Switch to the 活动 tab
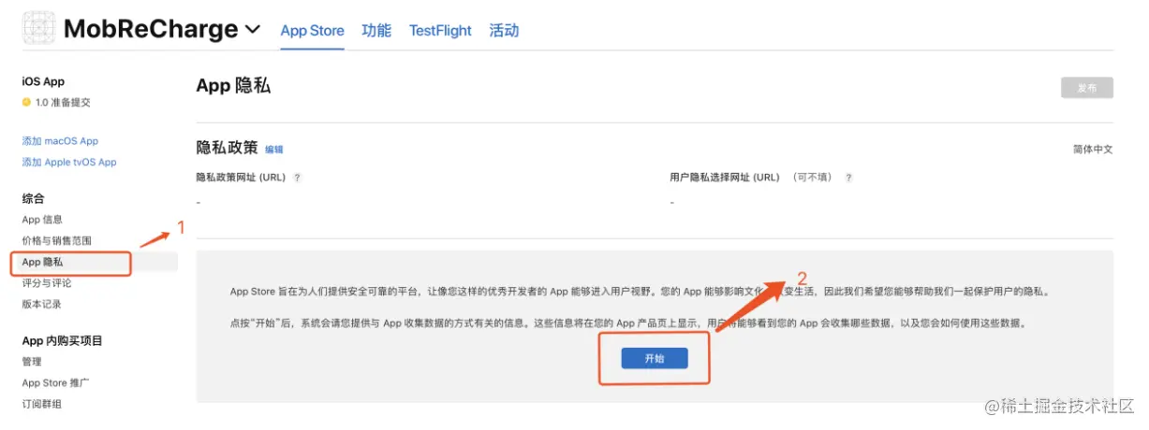Image resolution: width=1149 pixels, height=430 pixels. pos(504,31)
